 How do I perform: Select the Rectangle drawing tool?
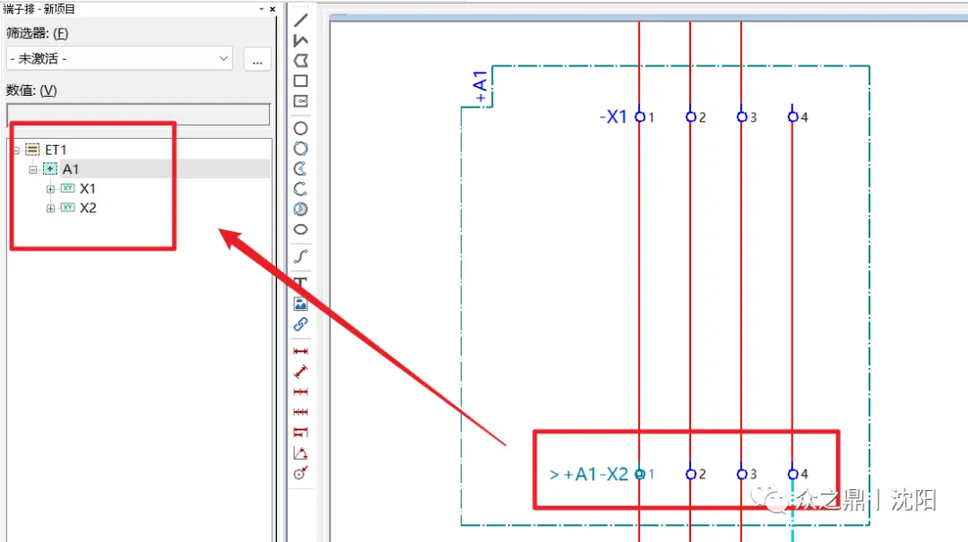coord(300,81)
